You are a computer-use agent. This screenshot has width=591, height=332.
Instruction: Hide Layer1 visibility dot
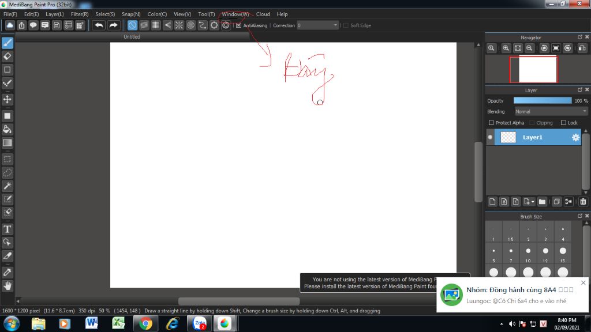pos(490,137)
